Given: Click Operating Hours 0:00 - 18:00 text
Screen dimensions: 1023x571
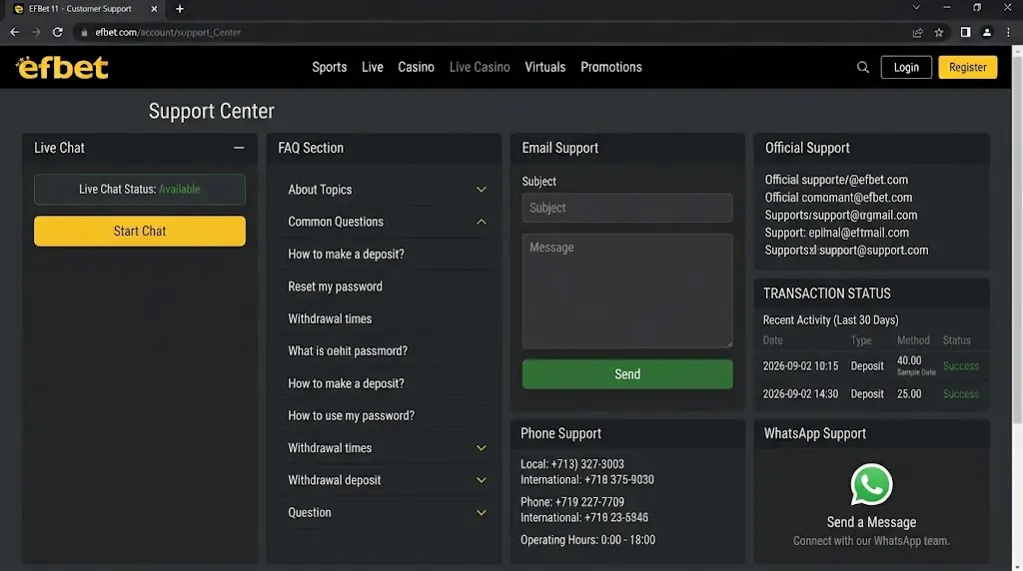Looking at the screenshot, I should coord(587,540).
